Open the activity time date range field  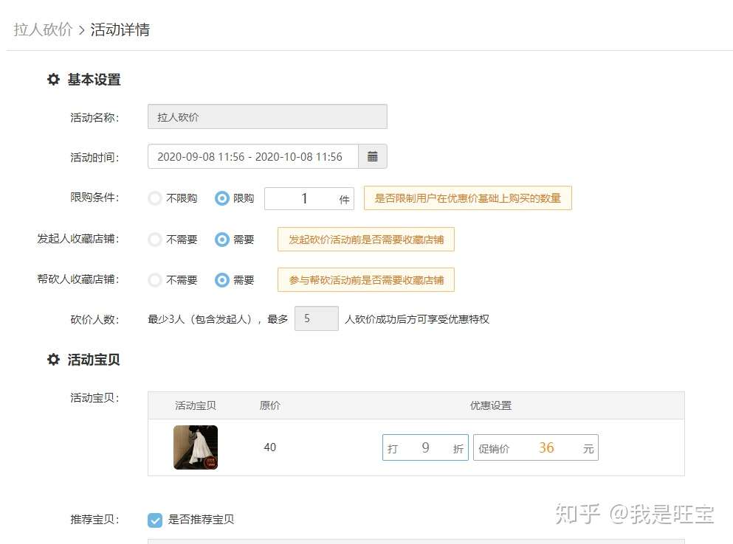[253, 156]
